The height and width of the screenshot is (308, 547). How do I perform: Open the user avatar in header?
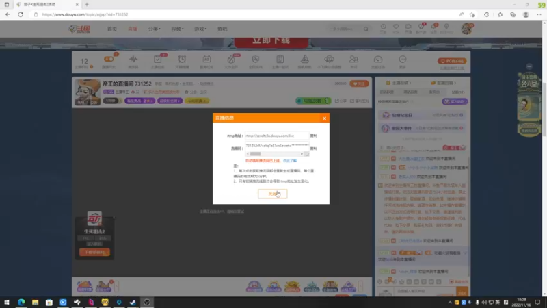[467, 29]
